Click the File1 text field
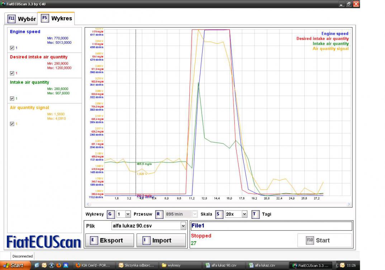This screenshot has height=270, width=385. pyautogui.click(x=271, y=226)
